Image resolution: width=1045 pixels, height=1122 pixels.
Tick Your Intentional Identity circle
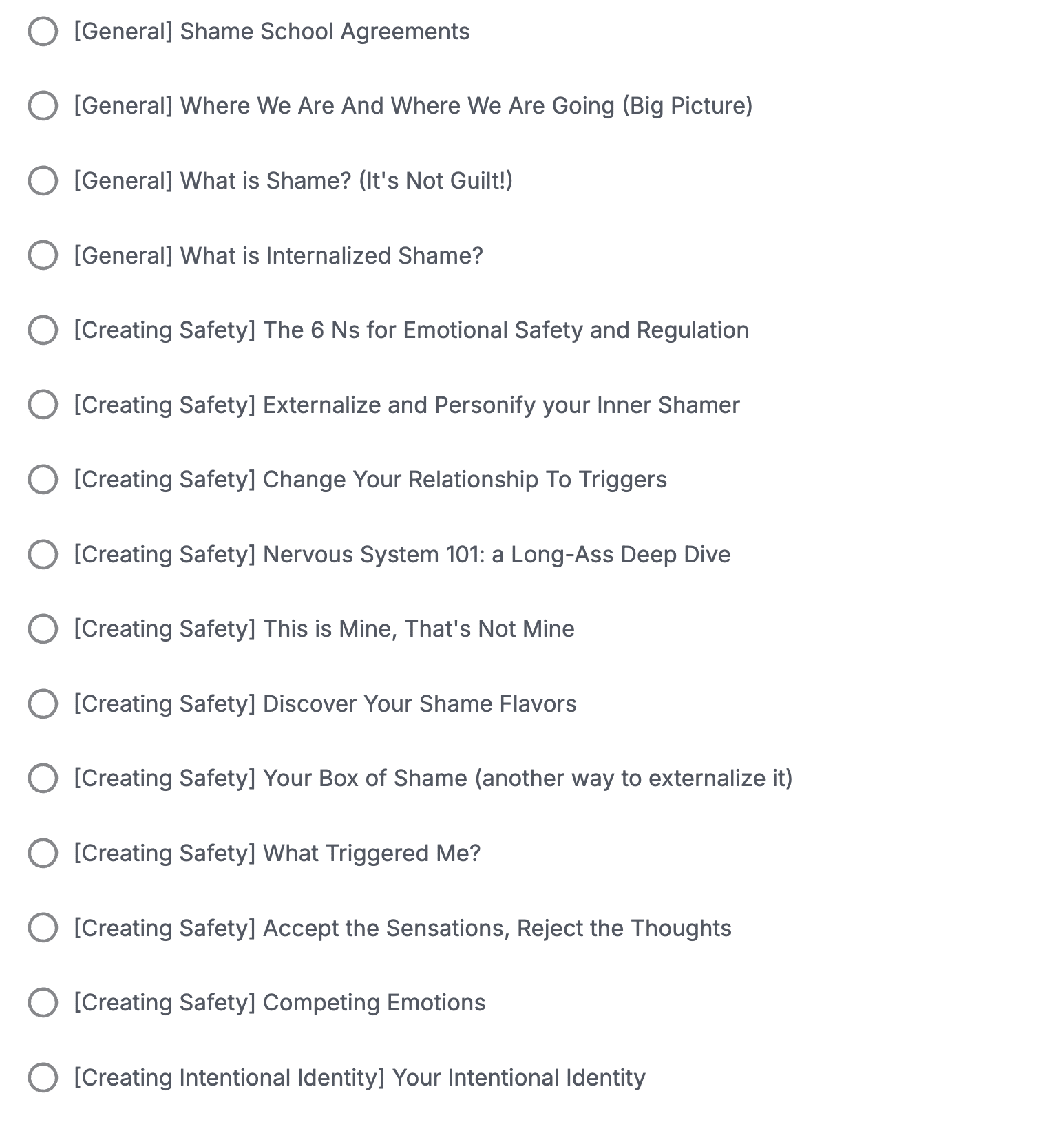click(43, 1077)
